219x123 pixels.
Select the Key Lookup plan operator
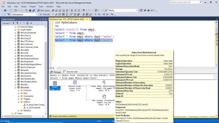tap(103, 100)
